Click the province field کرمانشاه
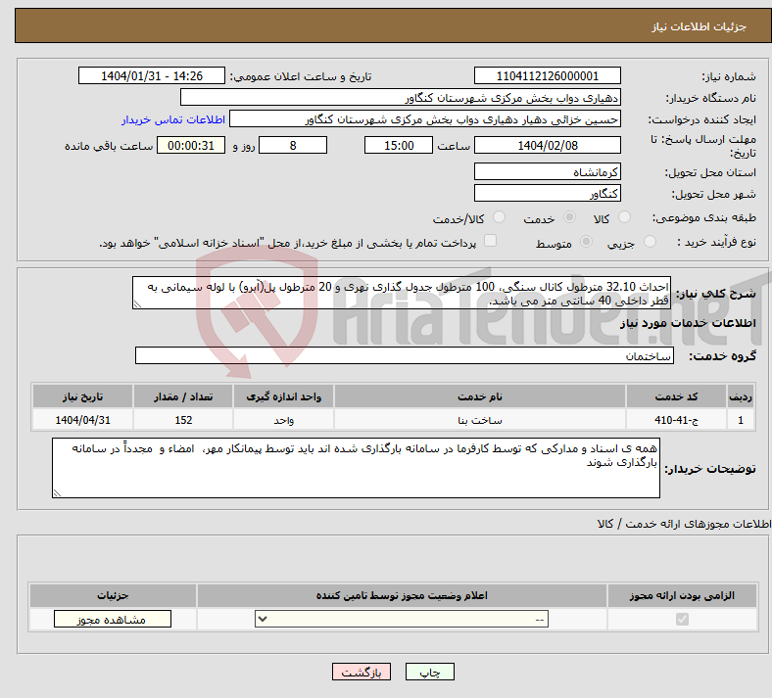This screenshot has height=698, width=772. [547, 171]
